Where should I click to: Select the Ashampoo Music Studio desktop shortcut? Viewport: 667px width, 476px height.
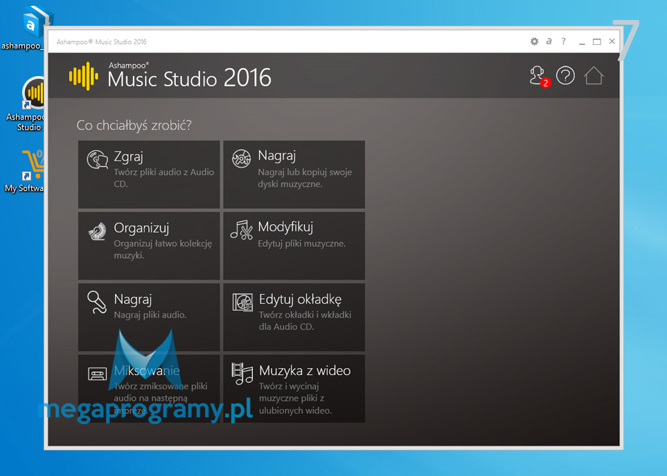(x=26, y=104)
